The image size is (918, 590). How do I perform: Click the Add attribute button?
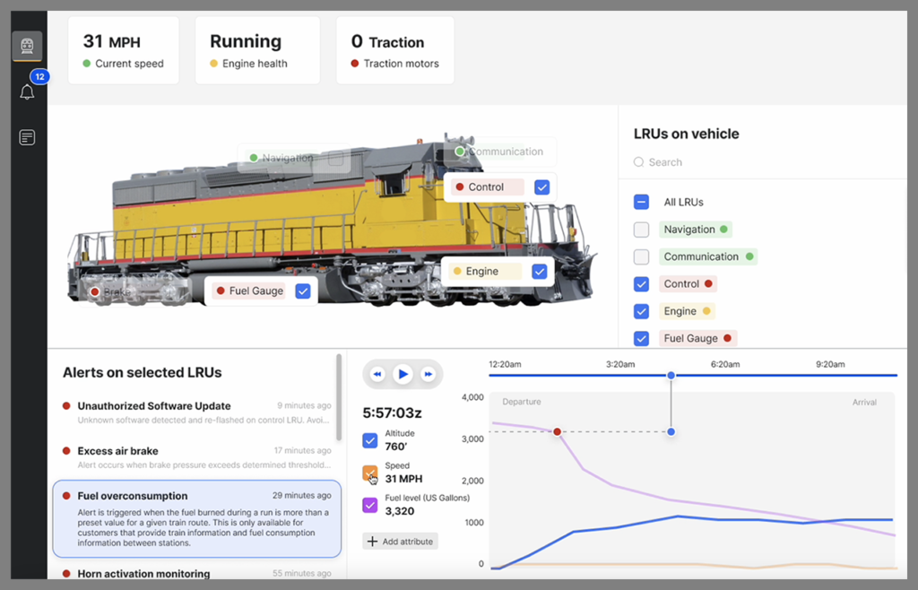coord(401,542)
